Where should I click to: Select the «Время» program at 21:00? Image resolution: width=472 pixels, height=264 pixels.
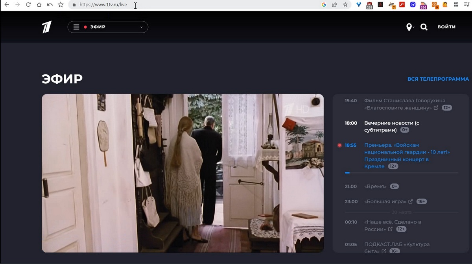coord(376,186)
